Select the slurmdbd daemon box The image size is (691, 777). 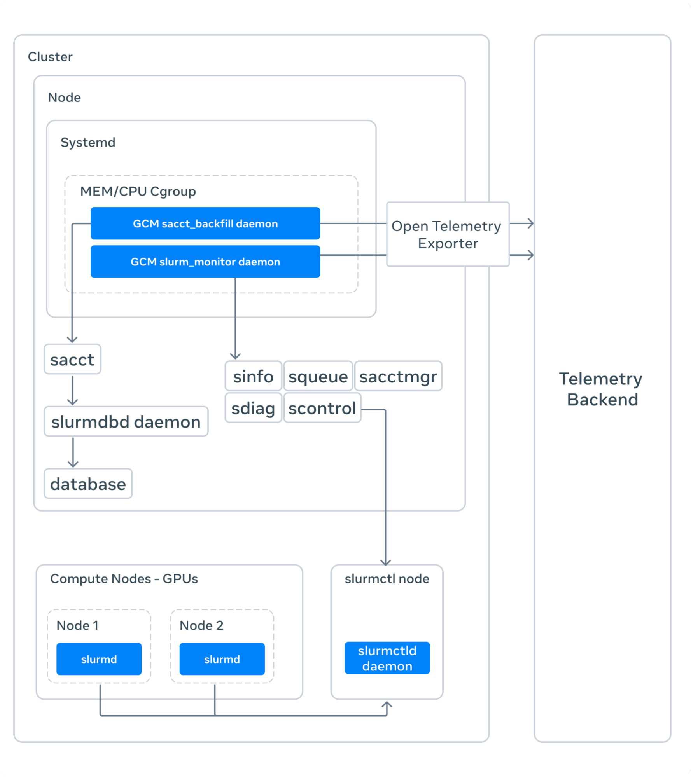click(x=126, y=422)
